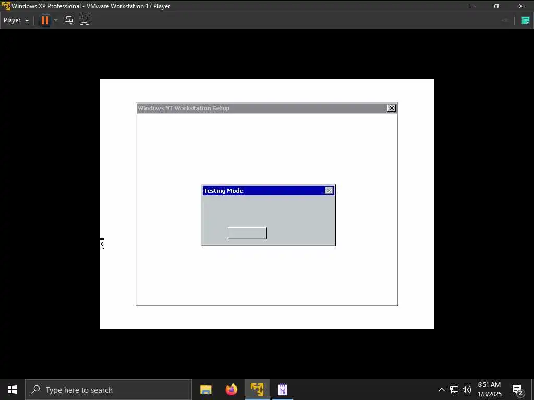Show hidden system tray icons
The width and height of the screenshot is (534, 400).
pyautogui.click(x=441, y=390)
